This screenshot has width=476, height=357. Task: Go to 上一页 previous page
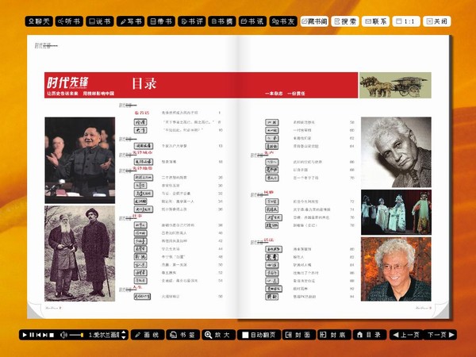coord(406,335)
